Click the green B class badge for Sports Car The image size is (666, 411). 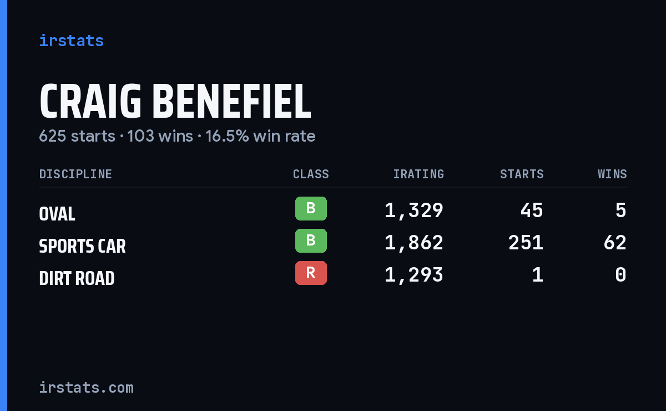[311, 240]
